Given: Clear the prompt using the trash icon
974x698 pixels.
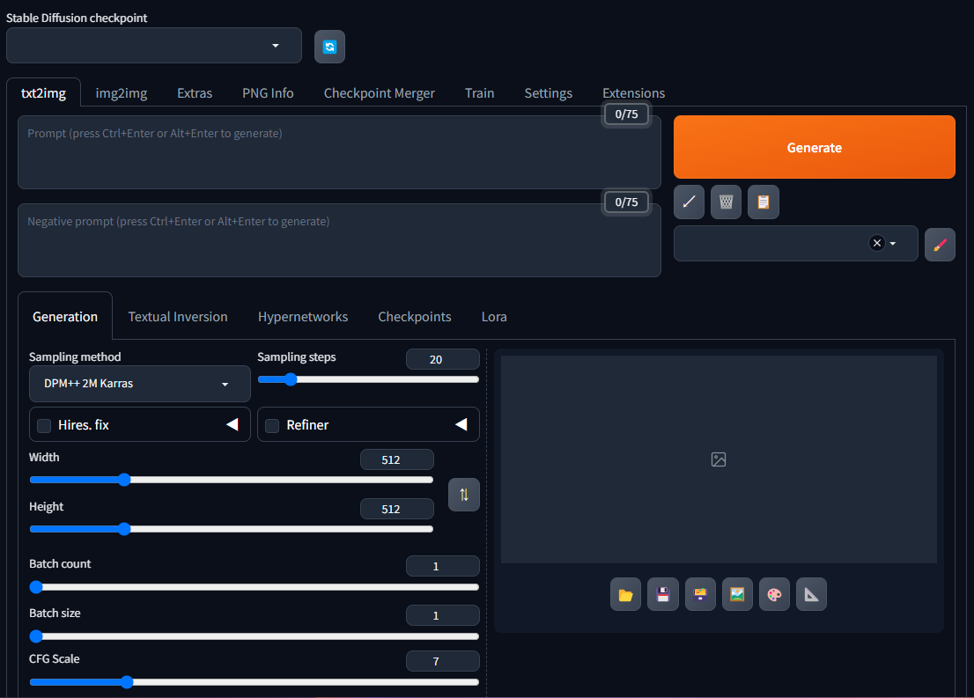Looking at the screenshot, I should pyautogui.click(x=726, y=202).
